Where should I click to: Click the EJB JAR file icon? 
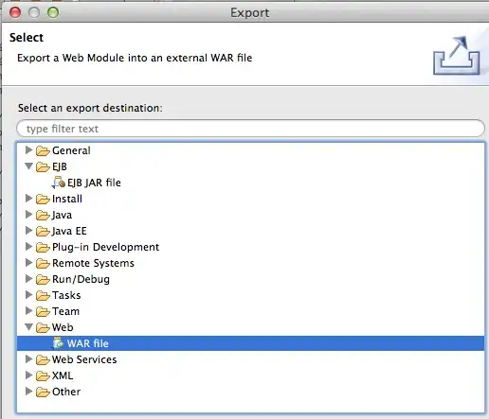(59, 183)
